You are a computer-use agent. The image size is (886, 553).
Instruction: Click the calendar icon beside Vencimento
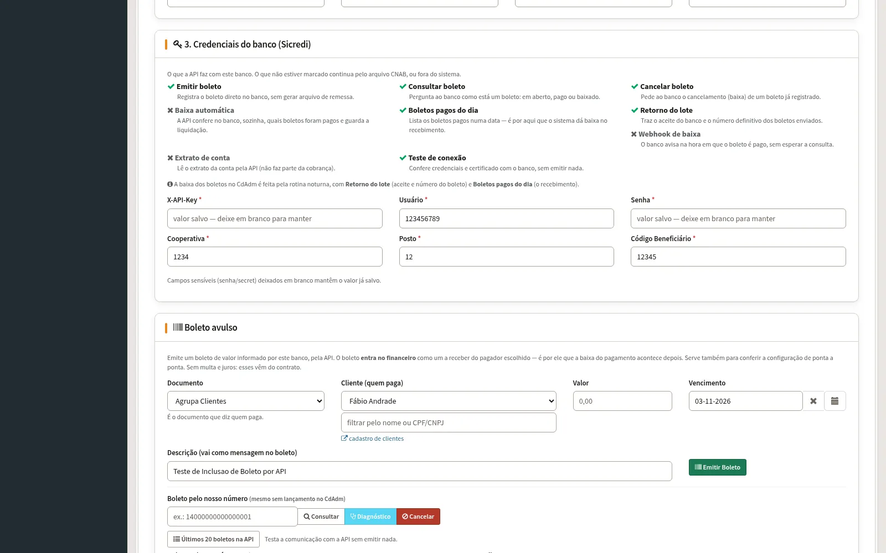pyautogui.click(x=835, y=401)
